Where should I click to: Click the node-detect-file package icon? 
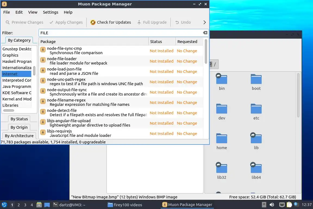[43, 112]
